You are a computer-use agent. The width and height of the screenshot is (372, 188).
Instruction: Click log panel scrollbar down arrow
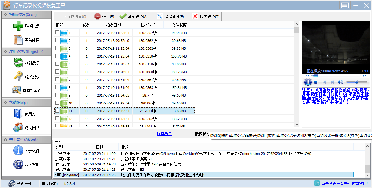368,175
